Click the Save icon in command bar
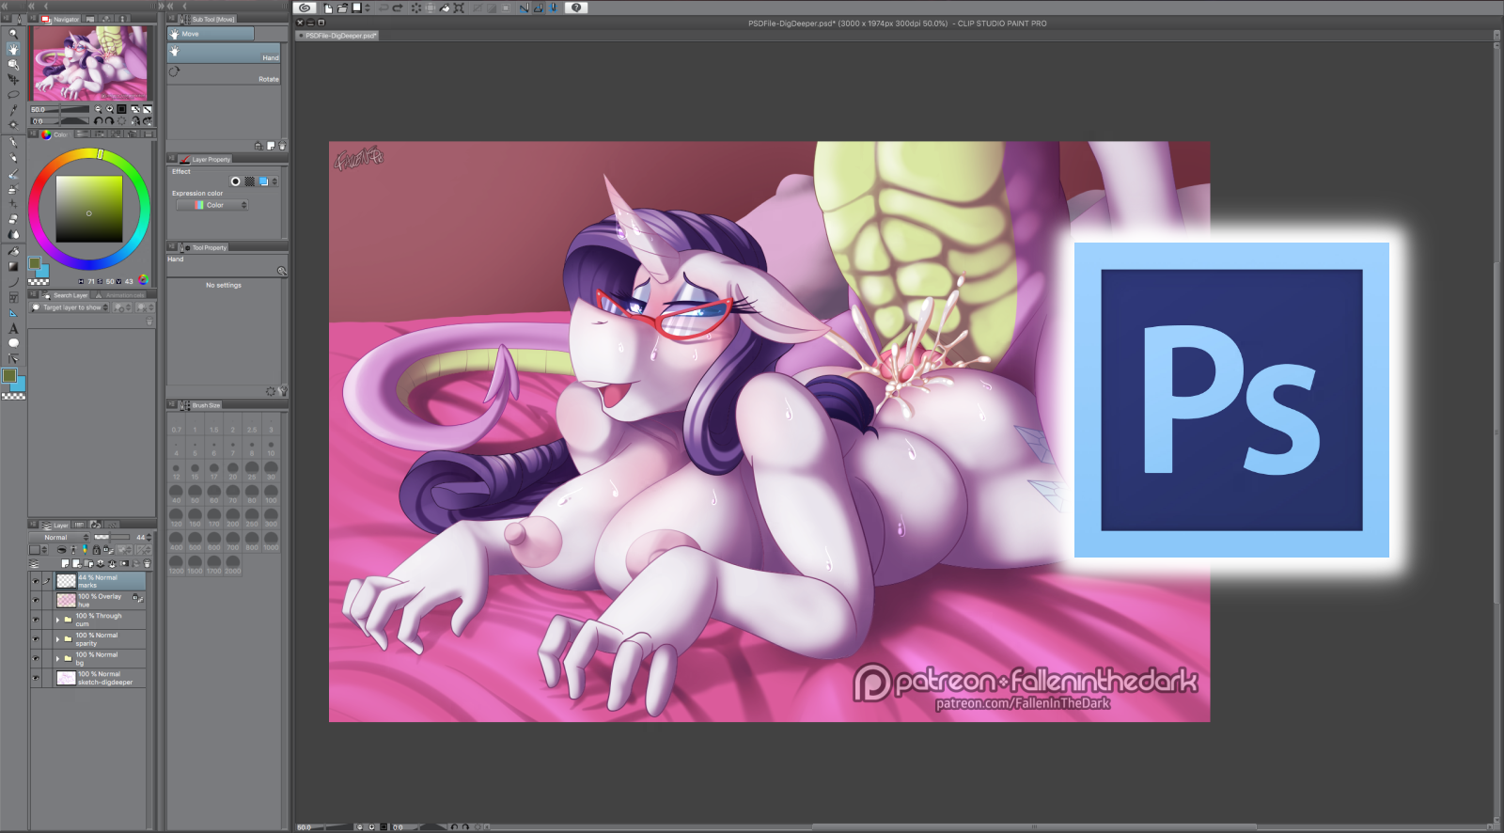The width and height of the screenshot is (1504, 833). click(356, 8)
